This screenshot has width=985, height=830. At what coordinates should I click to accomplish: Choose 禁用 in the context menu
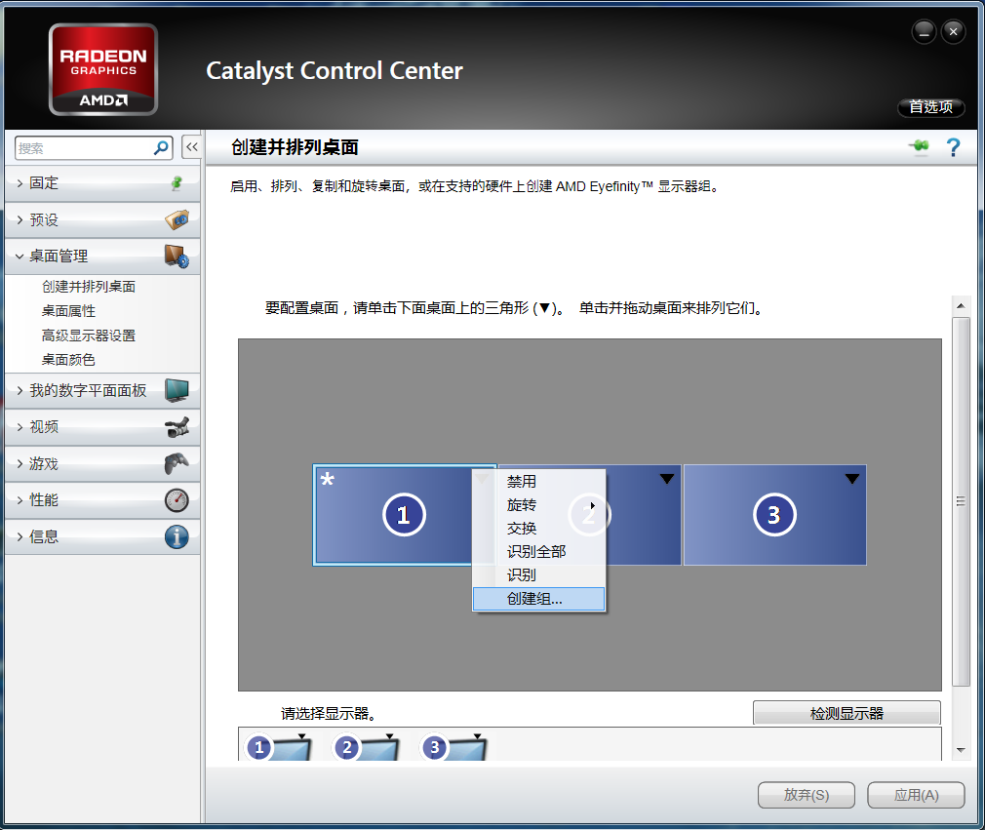[x=539, y=481]
